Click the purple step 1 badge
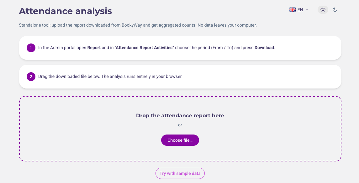 tap(31, 48)
